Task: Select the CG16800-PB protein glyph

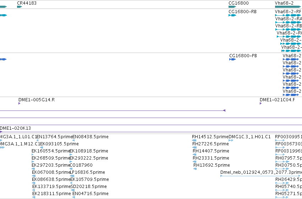Action: (232, 59)
